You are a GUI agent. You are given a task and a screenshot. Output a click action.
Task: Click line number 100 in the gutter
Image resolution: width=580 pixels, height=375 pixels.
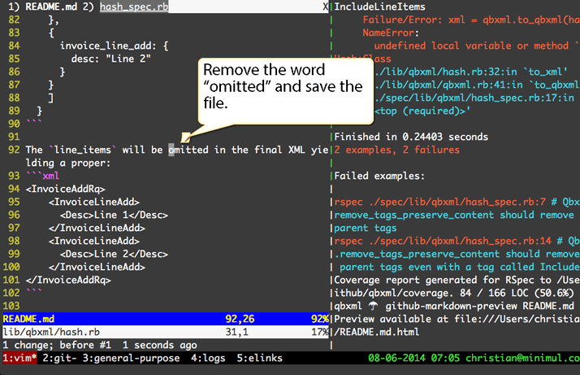(x=11, y=267)
